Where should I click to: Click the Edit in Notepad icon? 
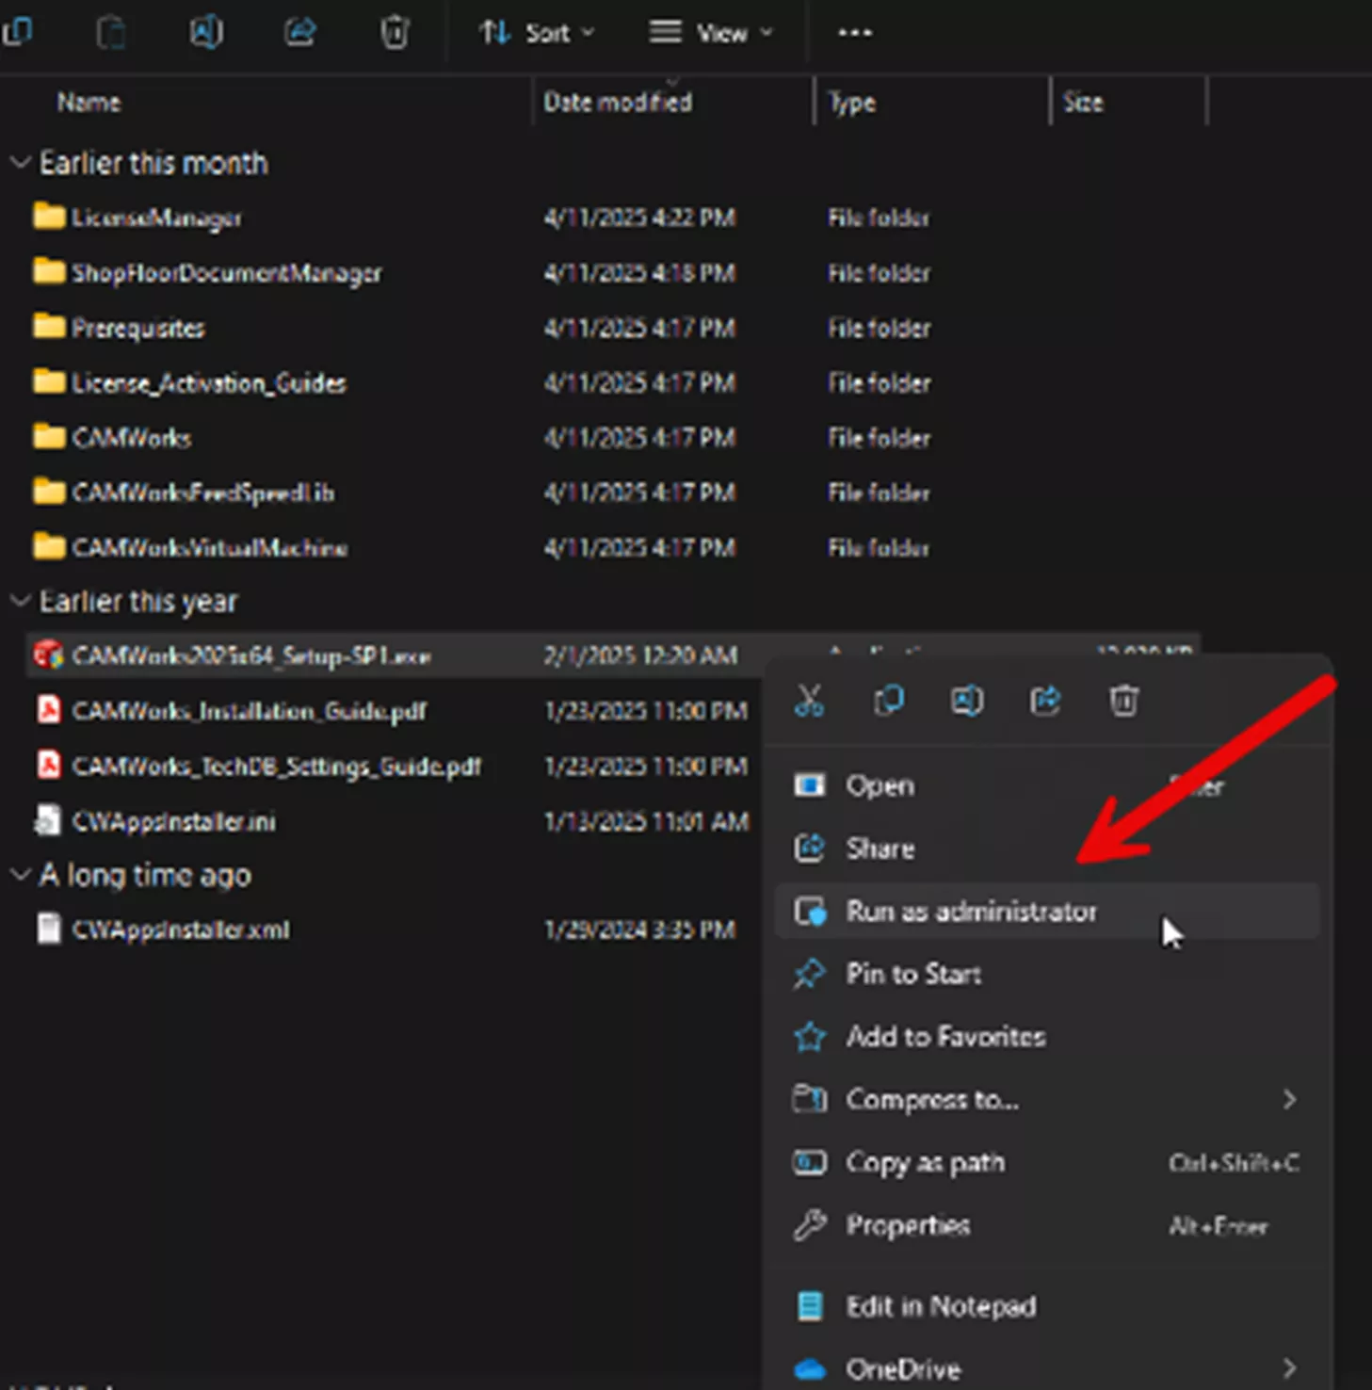(810, 1306)
